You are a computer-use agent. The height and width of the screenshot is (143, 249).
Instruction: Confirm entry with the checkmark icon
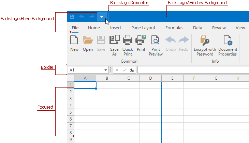coord(124,70)
